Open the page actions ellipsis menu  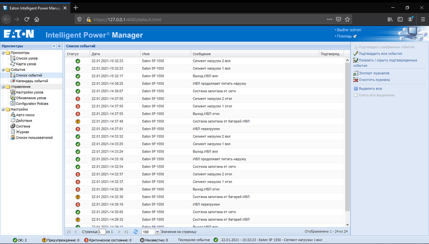(x=330, y=20)
